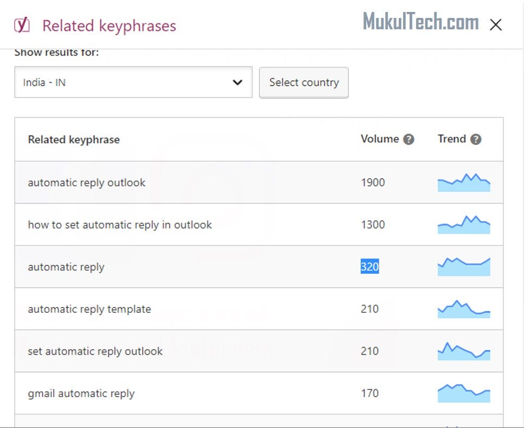View trend chart for set automatic reply outlook

tap(464, 351)
